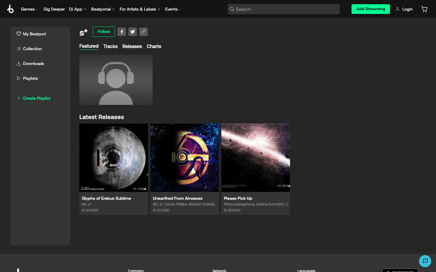Viewport: 436px width, 272px height.
Task: Click the heart icon beside My Beatport
Action: click(x=19, y=34)
